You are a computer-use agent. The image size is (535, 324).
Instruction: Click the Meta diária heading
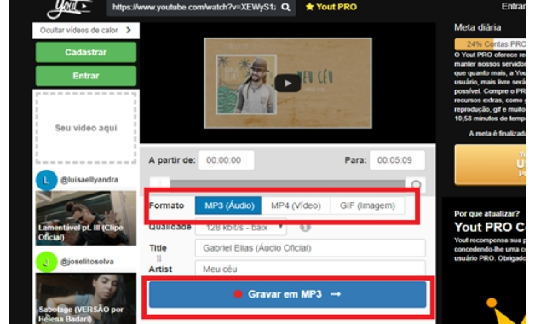coord(478,27)
